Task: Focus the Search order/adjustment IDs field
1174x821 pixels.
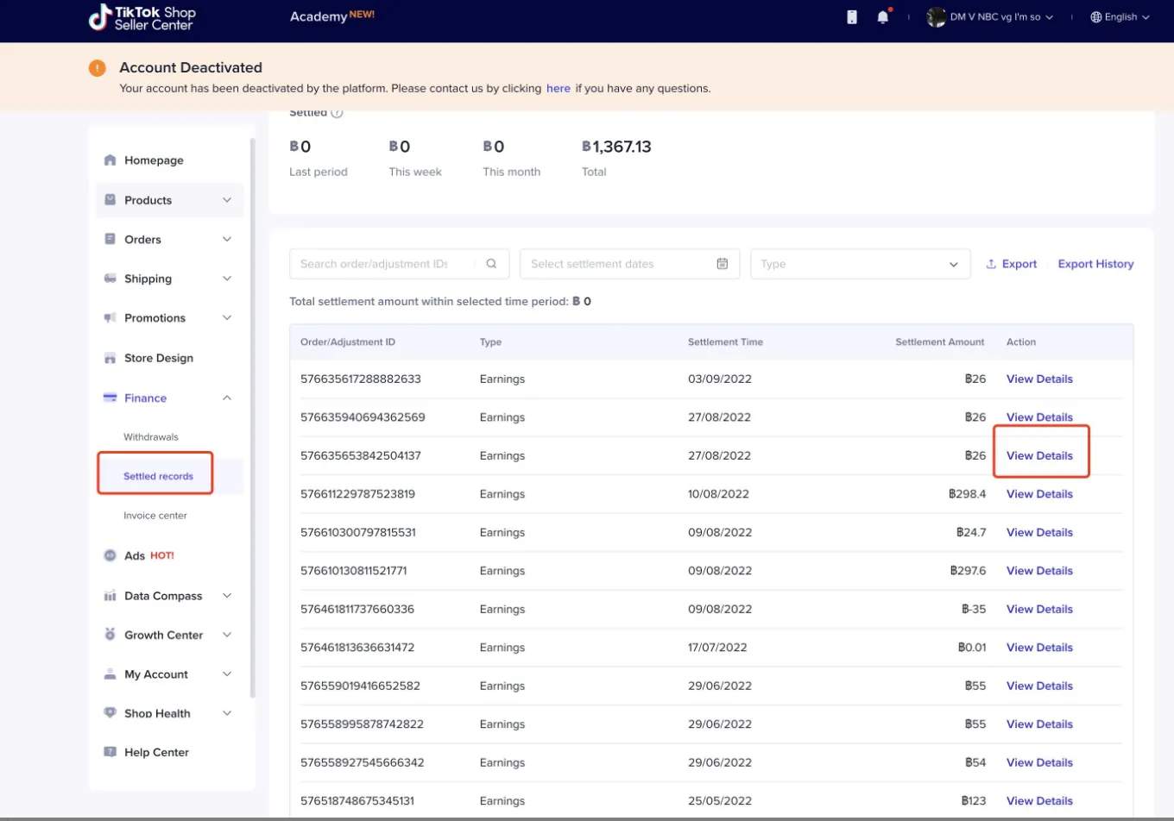Action: pyautogui.click(x=399, y=264)
